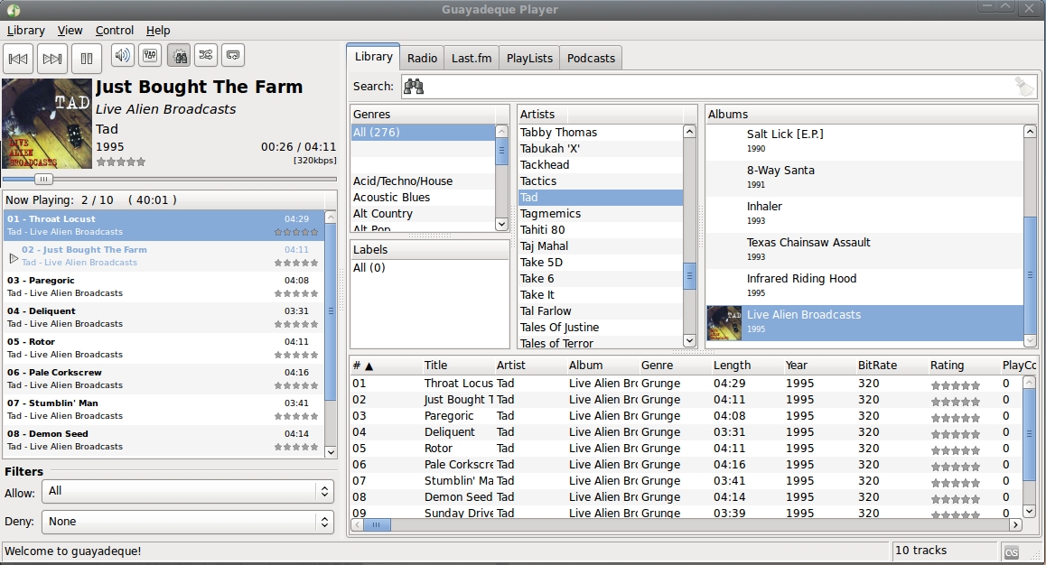The image size is (1046, 565).
Task: Set rating stars for the current song
Action: 121,162
